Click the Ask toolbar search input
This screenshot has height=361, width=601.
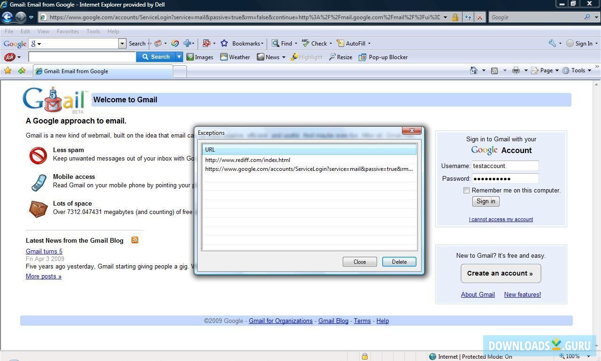point(82,57)
